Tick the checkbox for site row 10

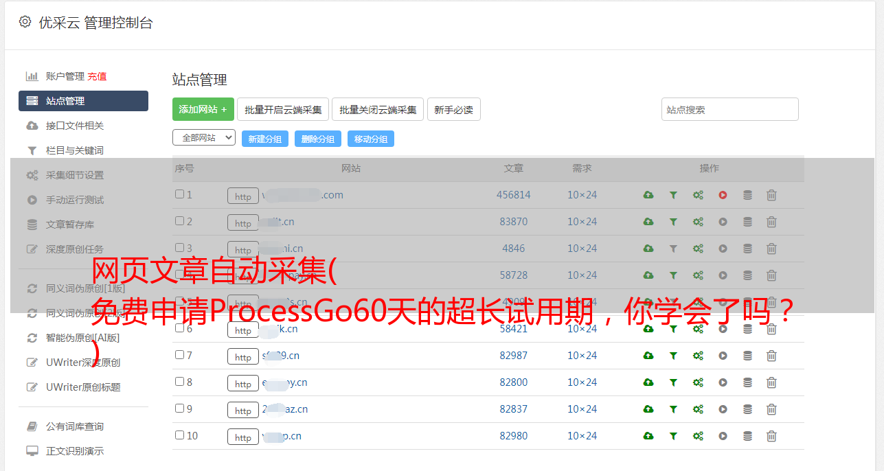point(179,435)
